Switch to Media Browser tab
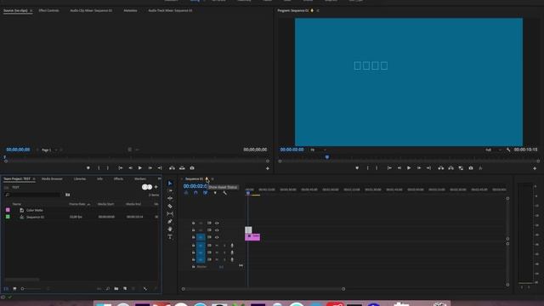 [x=52, y=179]
